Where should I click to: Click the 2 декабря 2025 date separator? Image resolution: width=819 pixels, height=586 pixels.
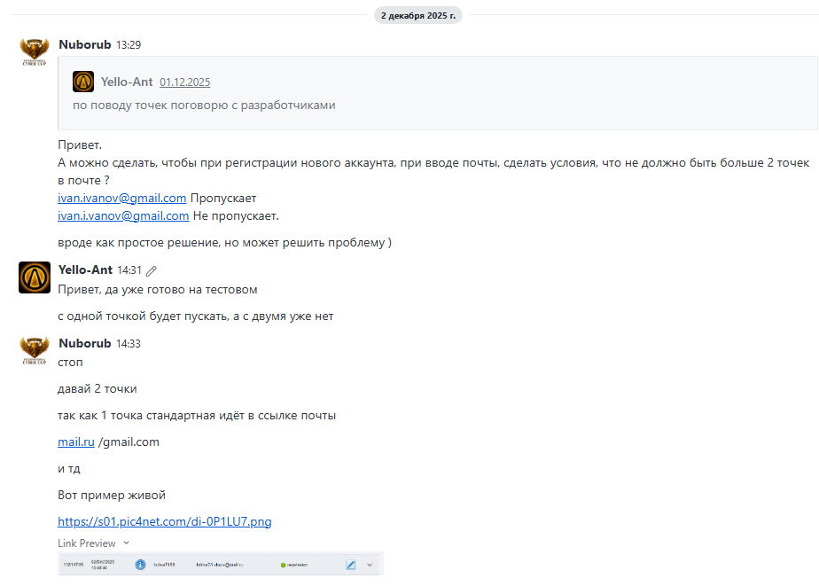(x=417, y=16)
